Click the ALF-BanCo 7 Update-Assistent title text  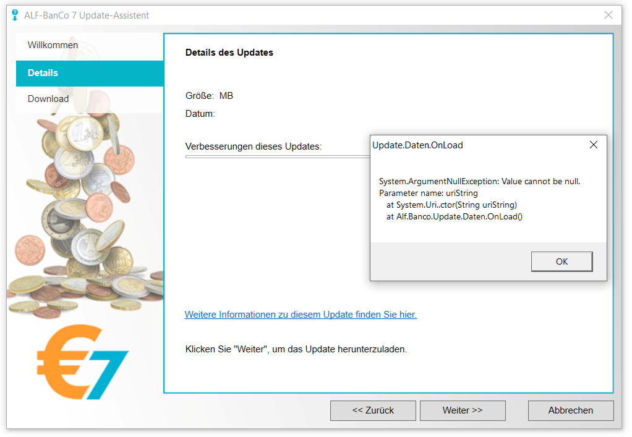[x=87, y=15]
